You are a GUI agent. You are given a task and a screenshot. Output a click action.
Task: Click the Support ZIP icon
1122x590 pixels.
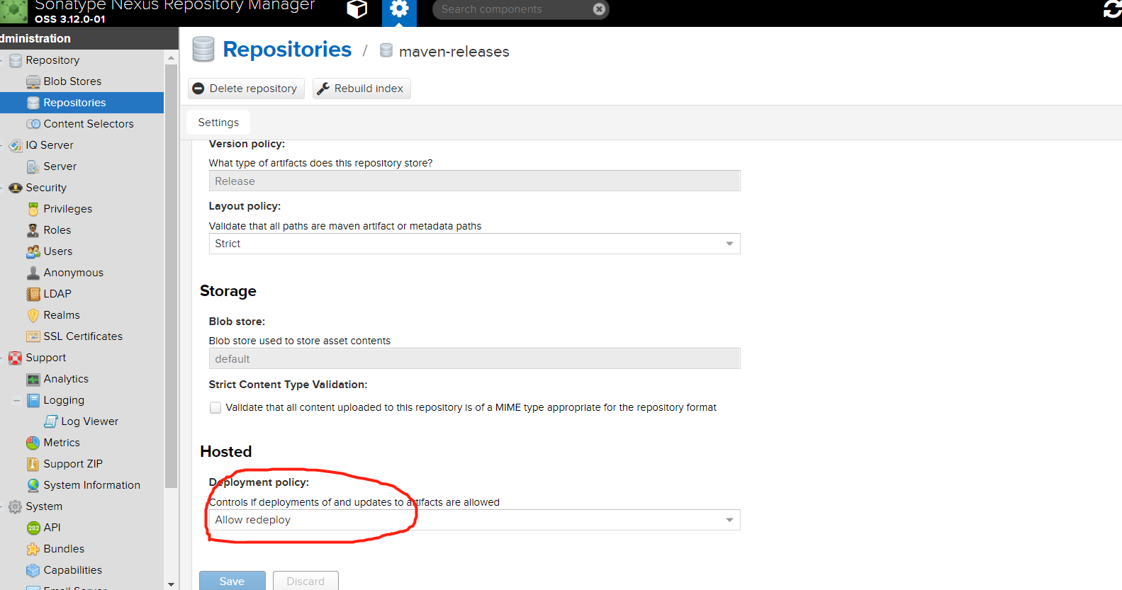coord(33,464)
